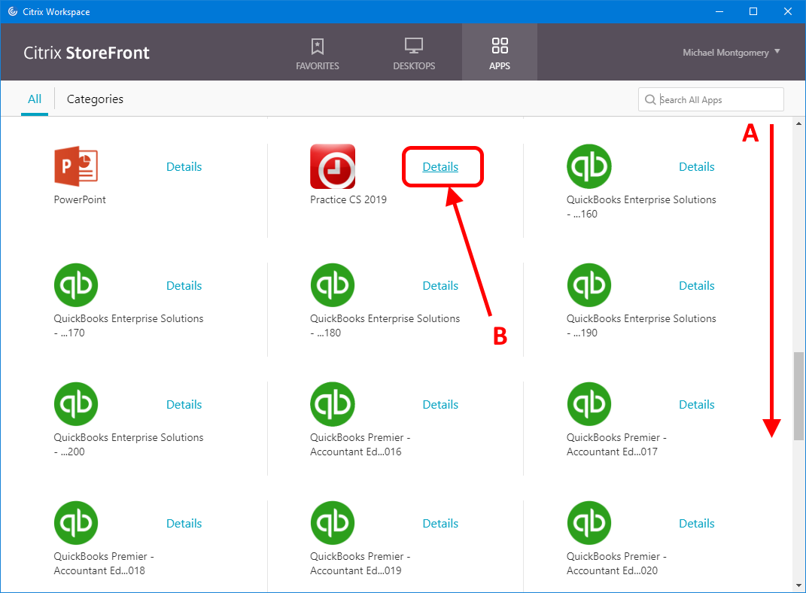
Task: Open QuickBooks Premier Accountant Ed...020 icon
Action: pyautogui.click(x=589, y=522)
